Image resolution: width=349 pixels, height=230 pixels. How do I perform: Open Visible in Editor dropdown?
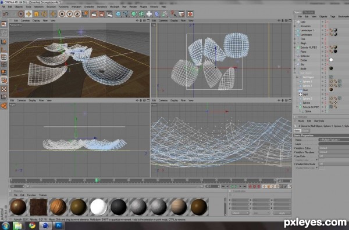334,148
